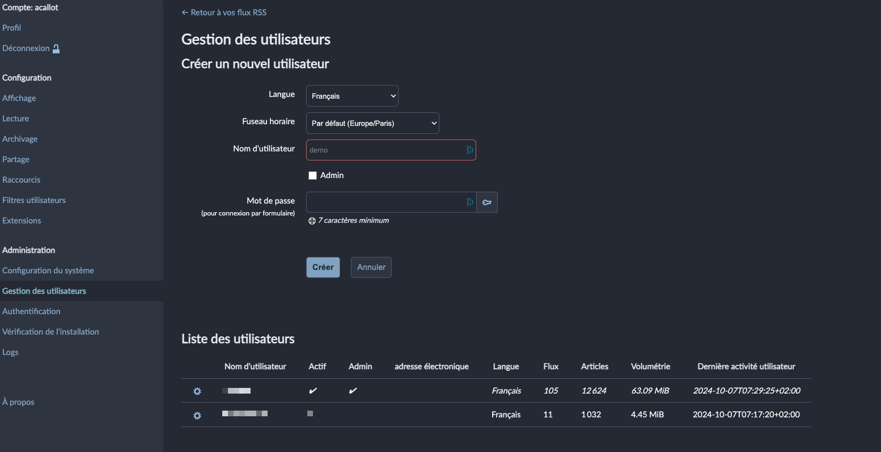Click into the Mot de passe field
Image resolution: width=881 pixels, height=452 pixels.
pyautogui.click(x=384, y=202)
